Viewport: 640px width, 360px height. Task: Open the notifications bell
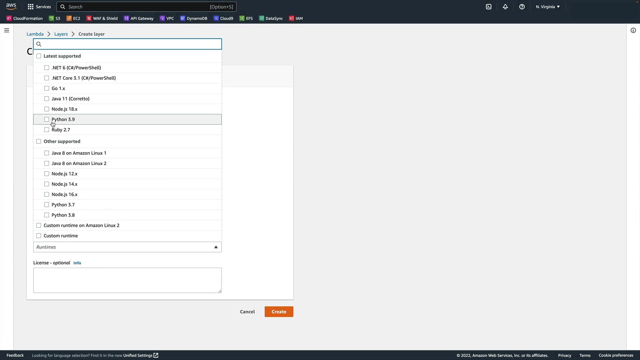point(505,7)
